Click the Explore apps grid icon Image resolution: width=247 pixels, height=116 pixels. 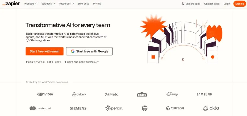[x=183, y=4]
